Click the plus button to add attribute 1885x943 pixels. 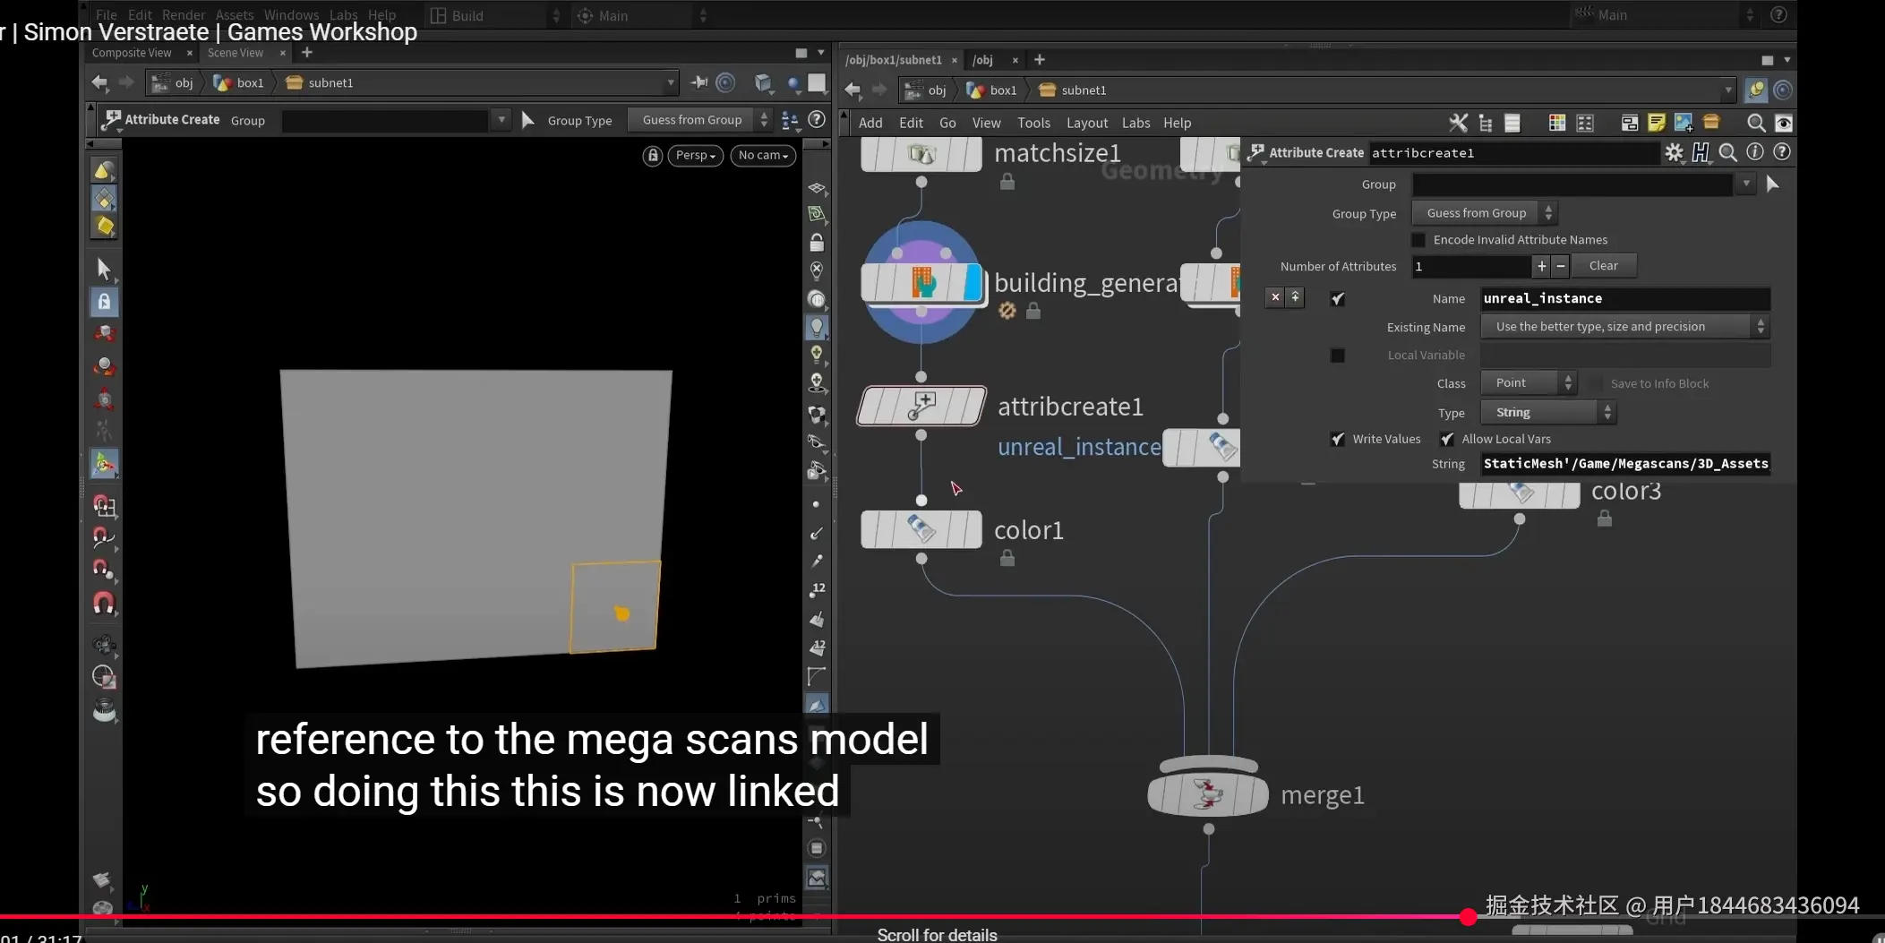[x=1541, y=266]
